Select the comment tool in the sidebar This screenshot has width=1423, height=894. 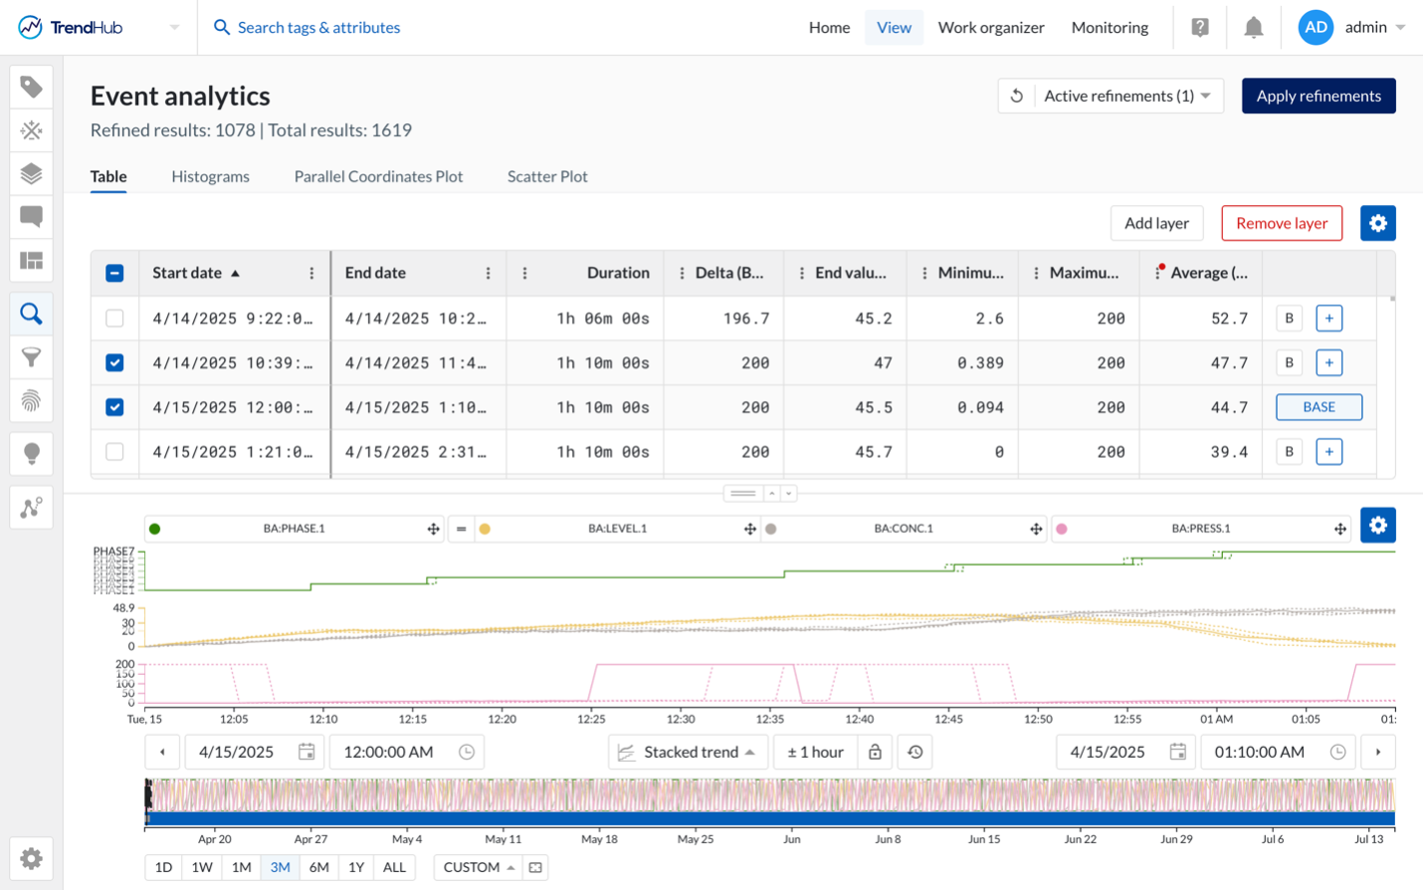[31, 216]
